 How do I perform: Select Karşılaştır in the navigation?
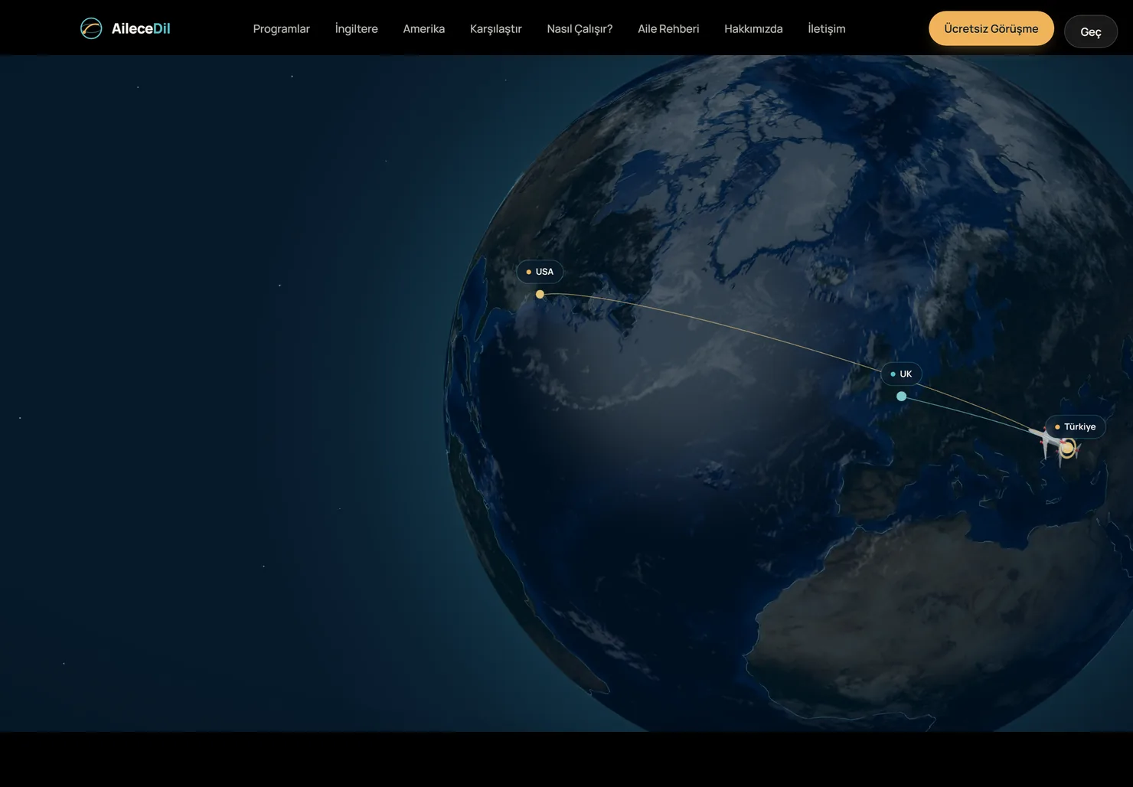[496, 28]
